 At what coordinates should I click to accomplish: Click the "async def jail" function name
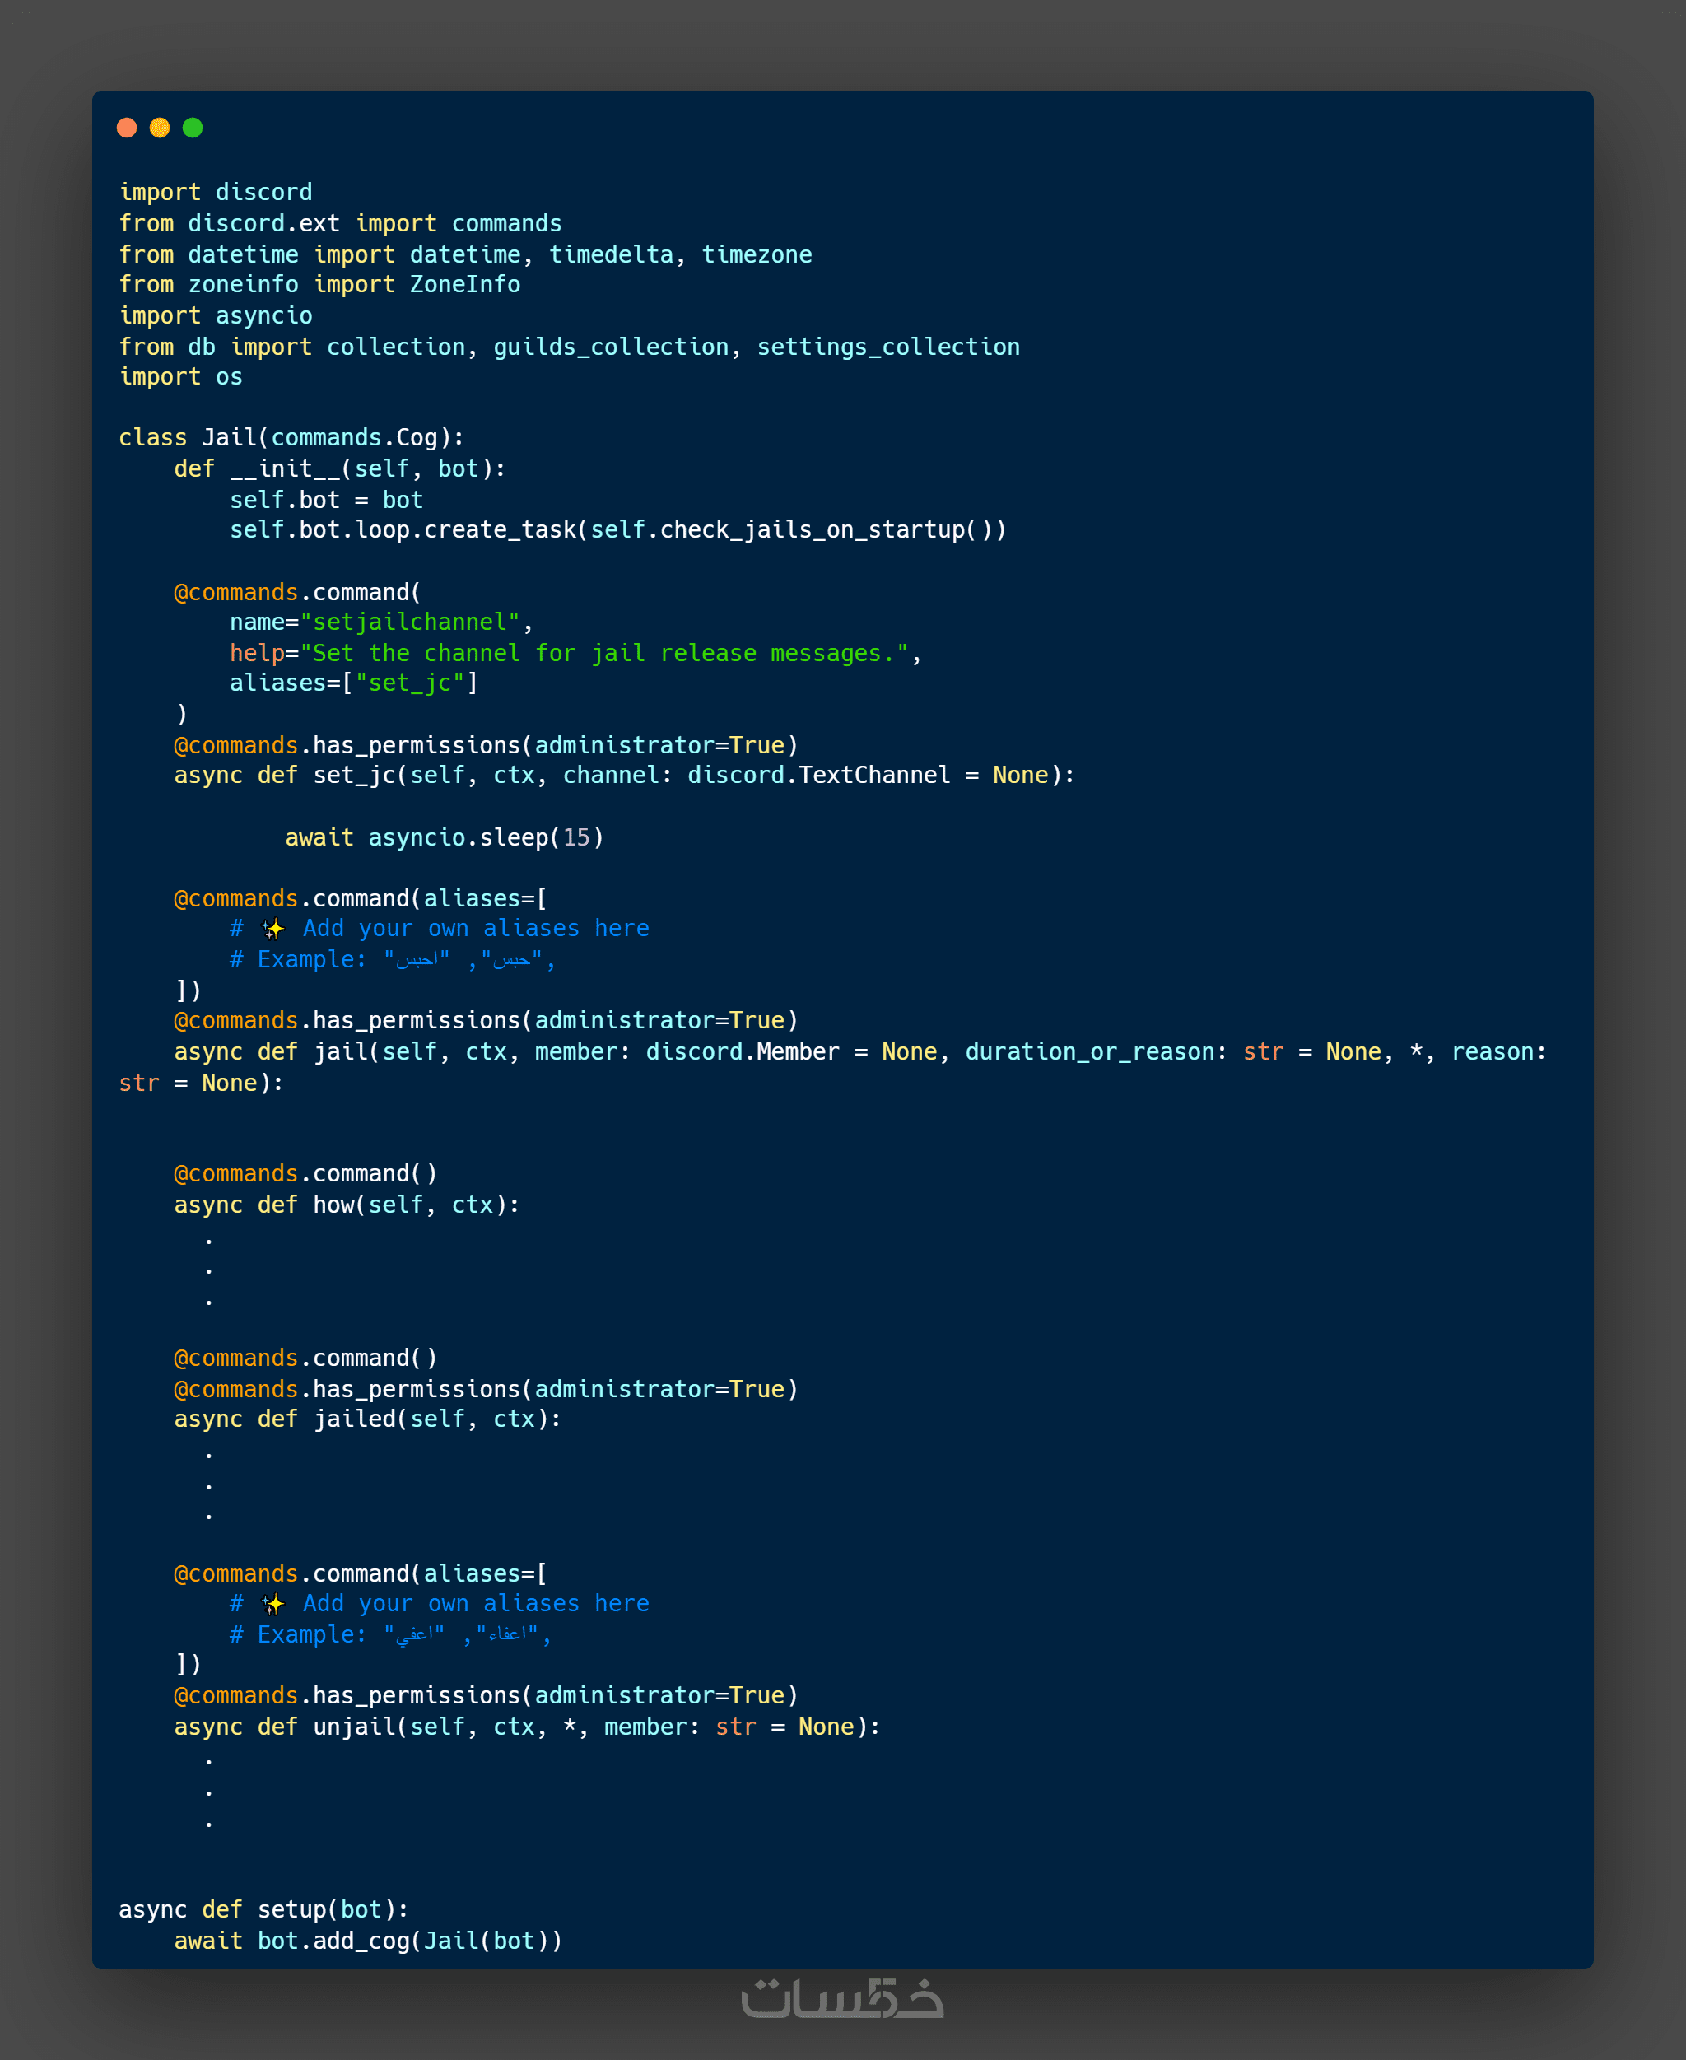(340, 1052)
